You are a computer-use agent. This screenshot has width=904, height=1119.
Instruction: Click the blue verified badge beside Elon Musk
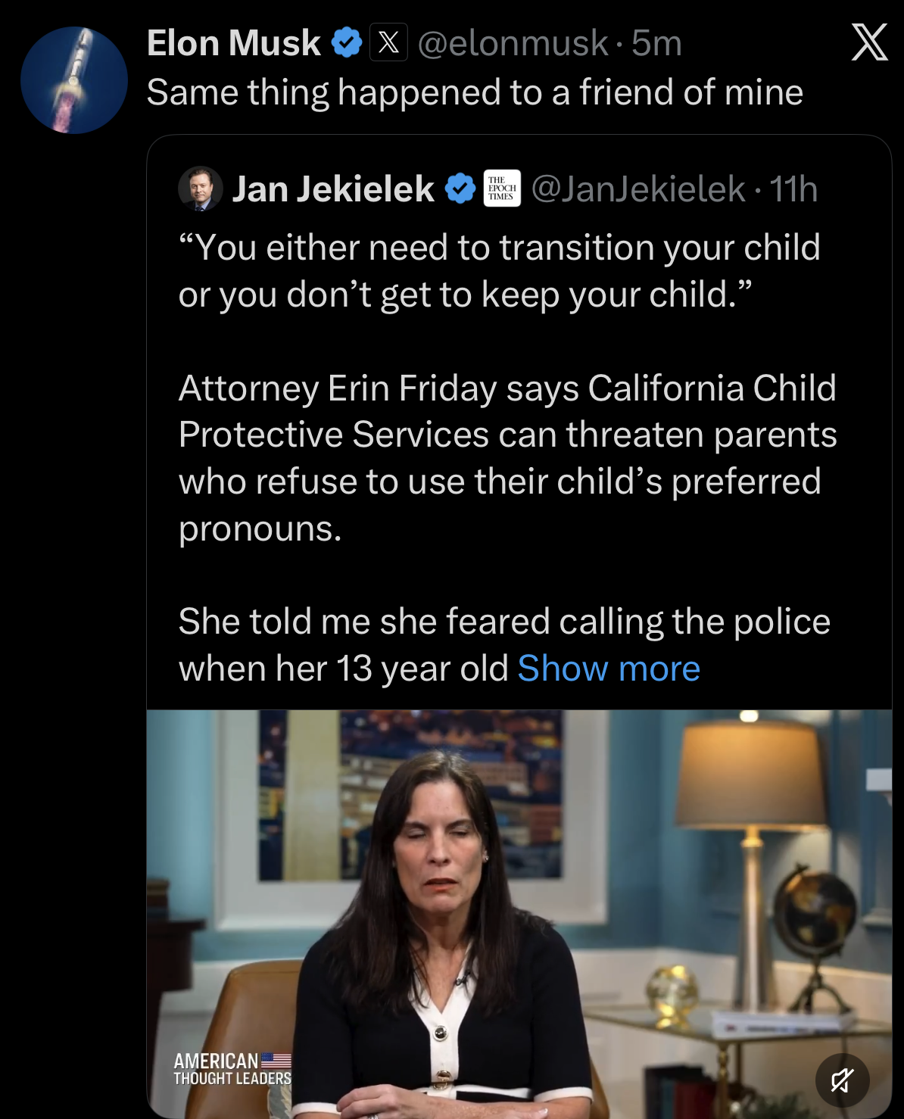coord(347,42)
